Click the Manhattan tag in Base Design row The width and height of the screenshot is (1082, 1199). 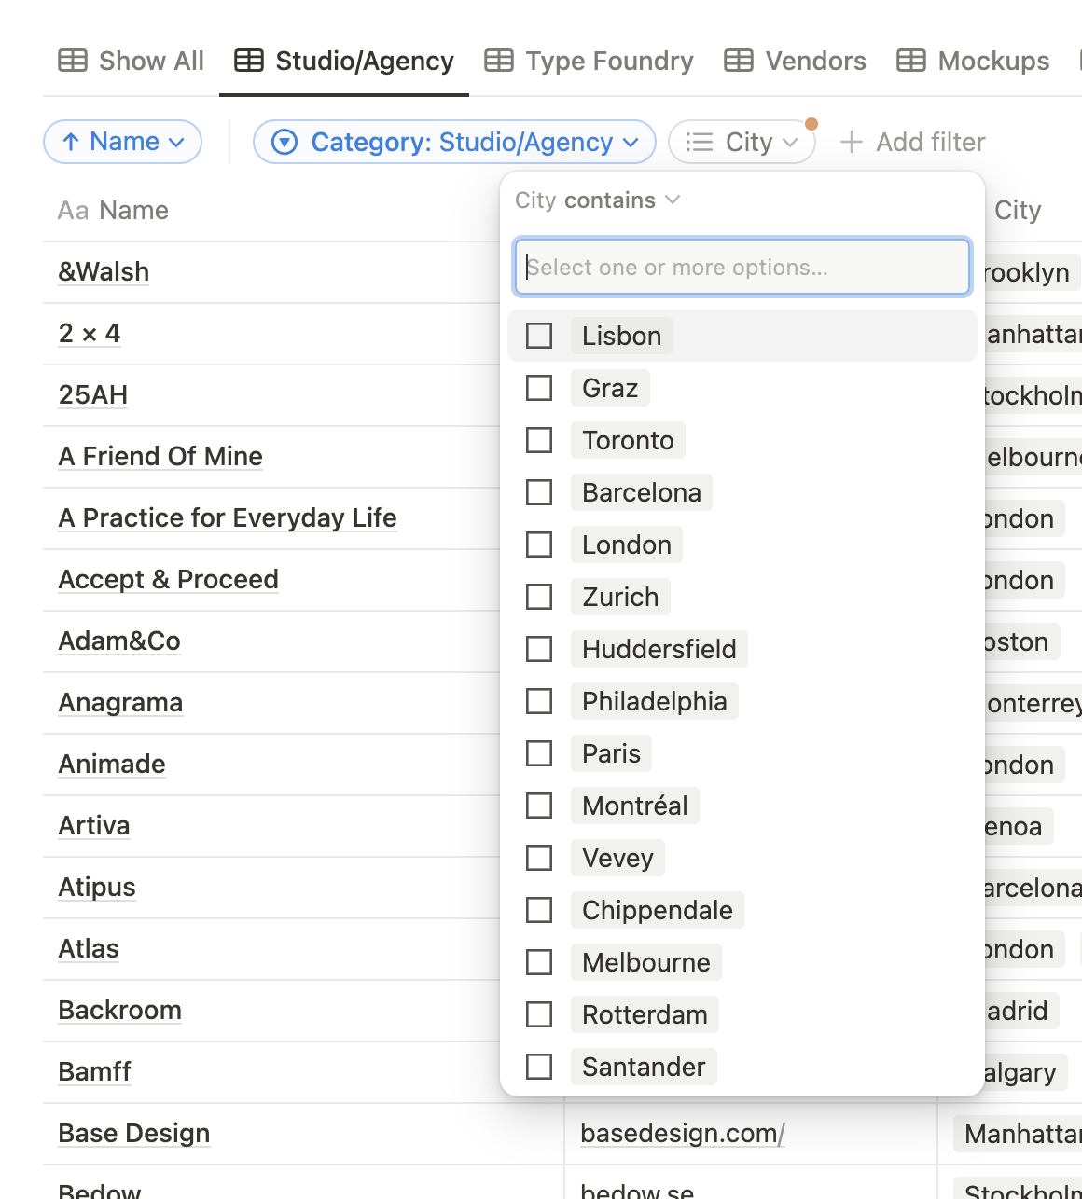pyautogui.click(x=1018, y=1134)
